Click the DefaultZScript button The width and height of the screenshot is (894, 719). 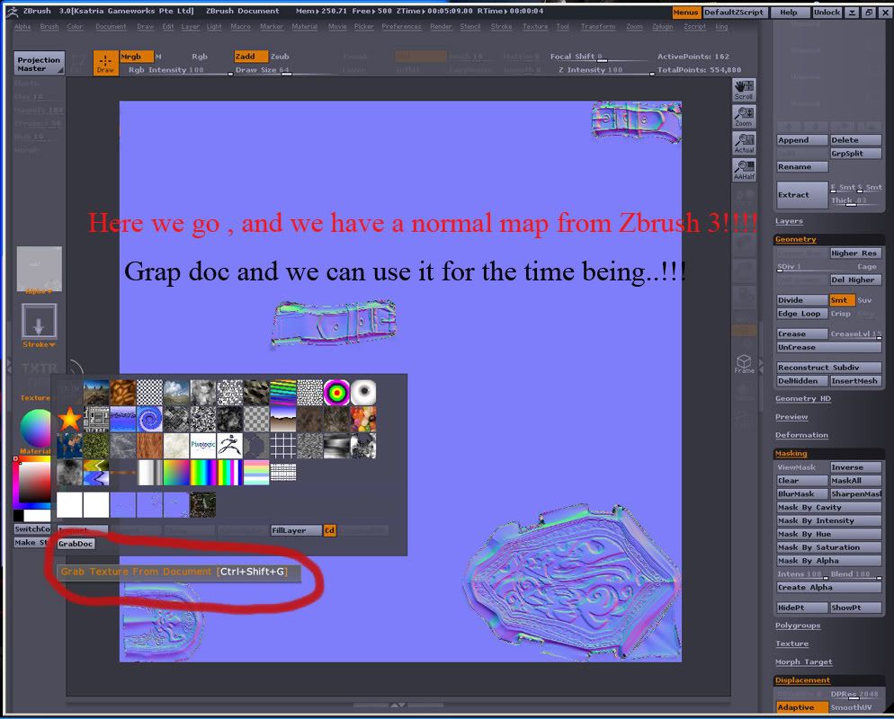pyautogui.click(x=734, y=12)
